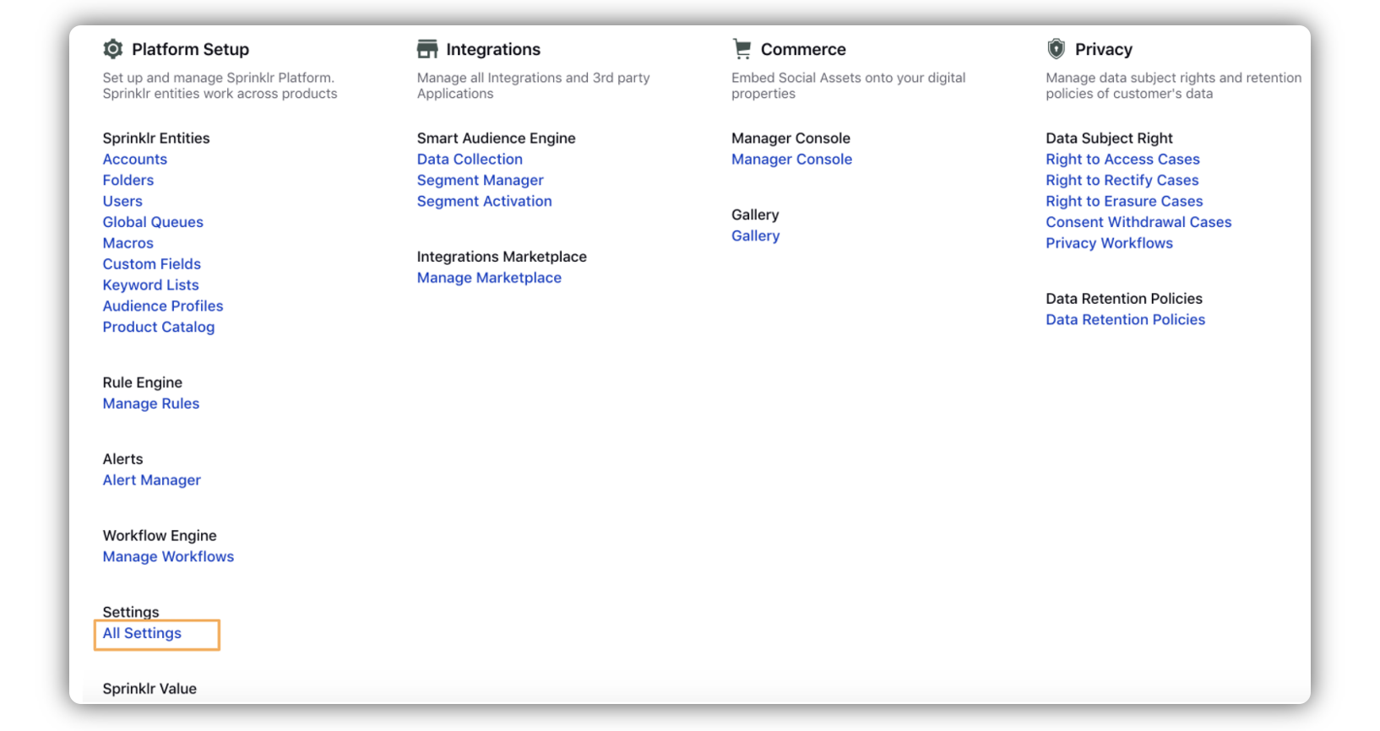Open Data Collection link
Viewport: 1380px width, 731px height.
click(470, 160)
